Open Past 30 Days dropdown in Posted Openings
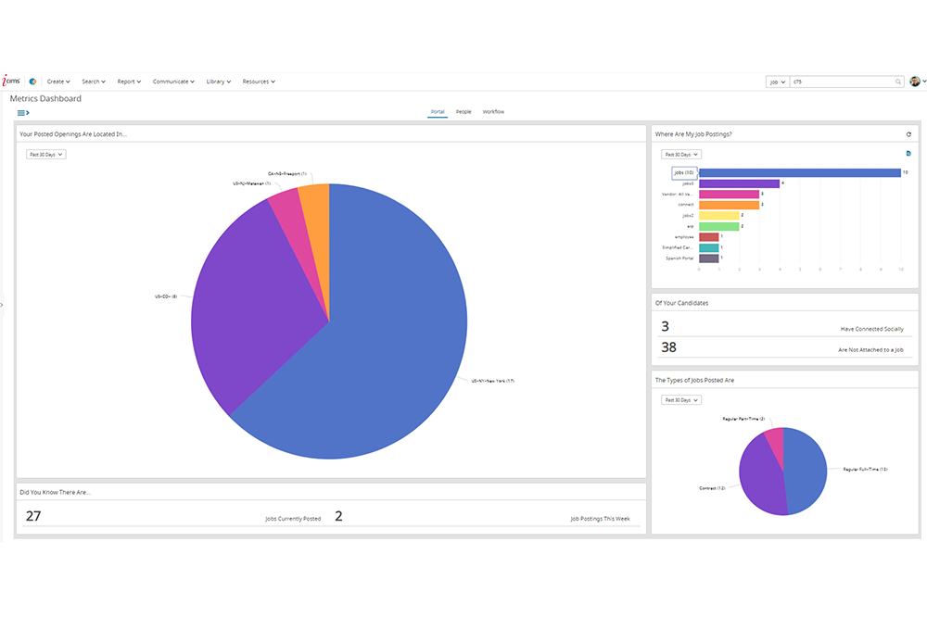The height and width of the screenshot is (617, 927). tap(46, 155)
